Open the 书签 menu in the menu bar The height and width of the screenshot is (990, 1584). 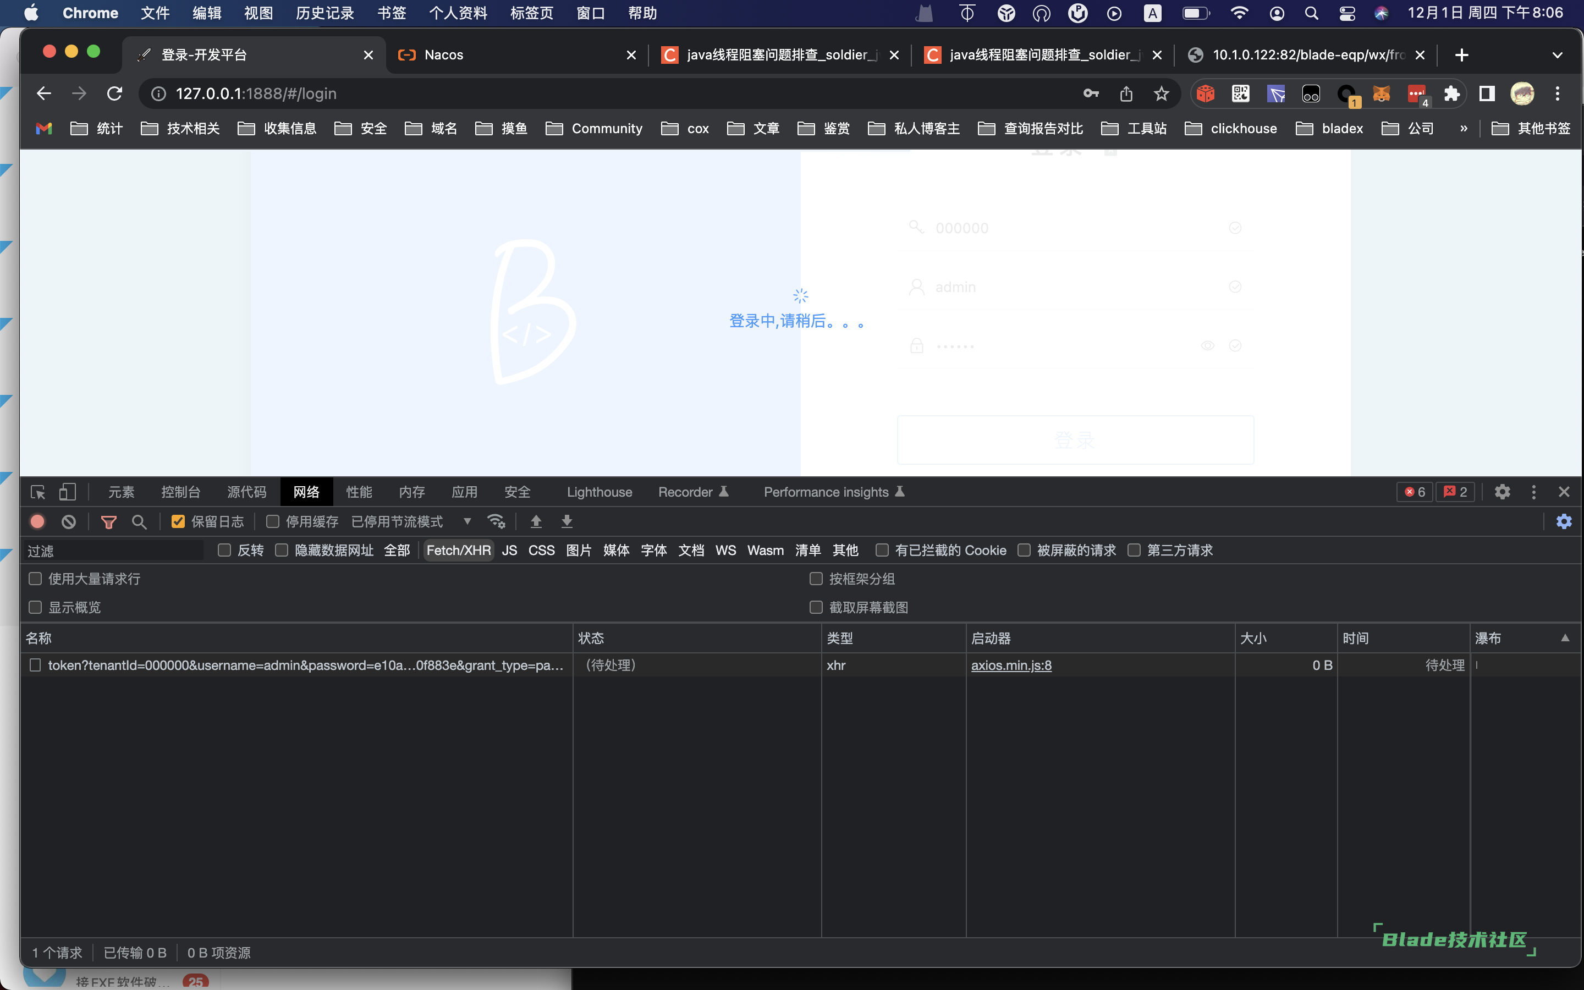392,13
